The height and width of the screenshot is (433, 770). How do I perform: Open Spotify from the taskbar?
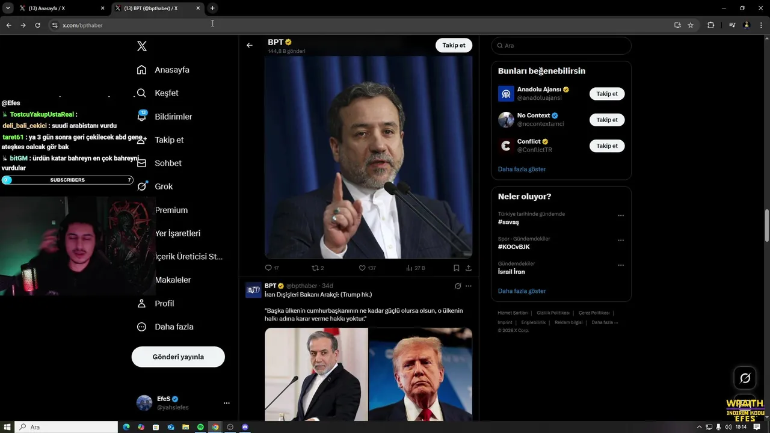(200, 427)
